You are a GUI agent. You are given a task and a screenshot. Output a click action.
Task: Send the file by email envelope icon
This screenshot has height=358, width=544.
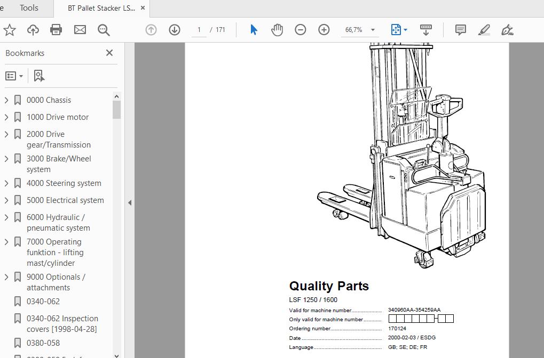point(80,30)
